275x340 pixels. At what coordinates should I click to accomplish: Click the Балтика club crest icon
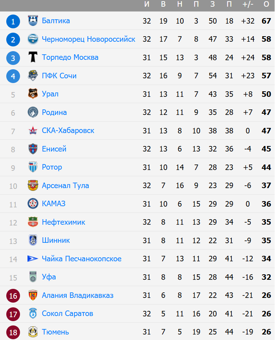click(x=33, y=21)
